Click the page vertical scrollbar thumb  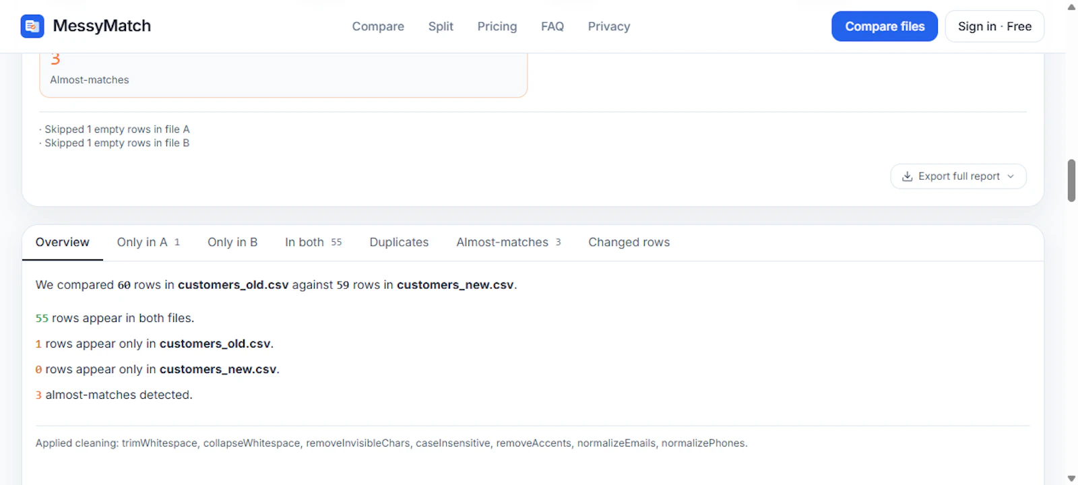1071,181
